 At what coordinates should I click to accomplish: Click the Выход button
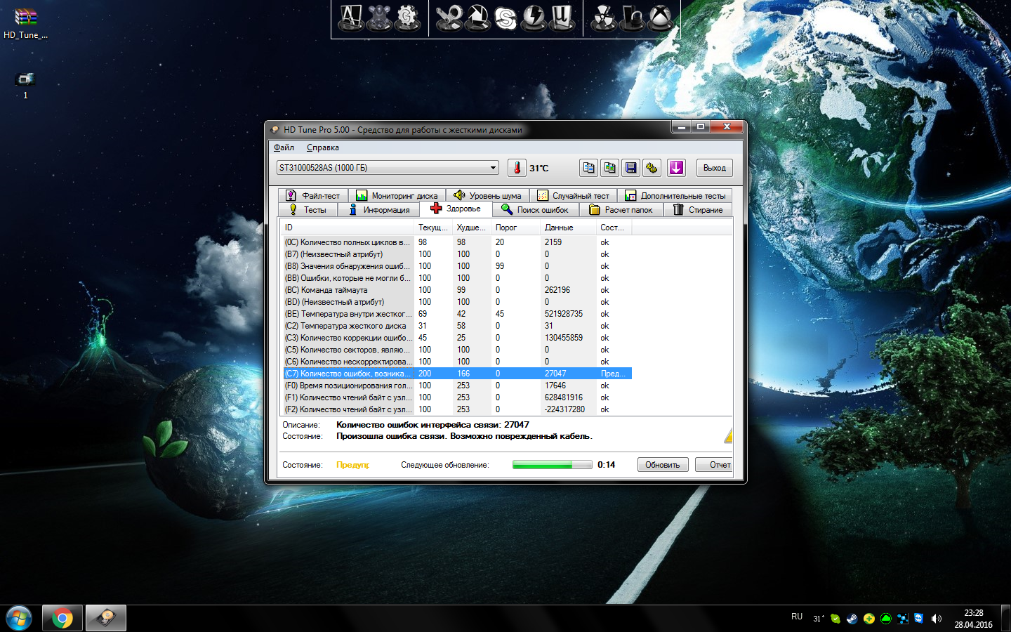tap(714, 168)
